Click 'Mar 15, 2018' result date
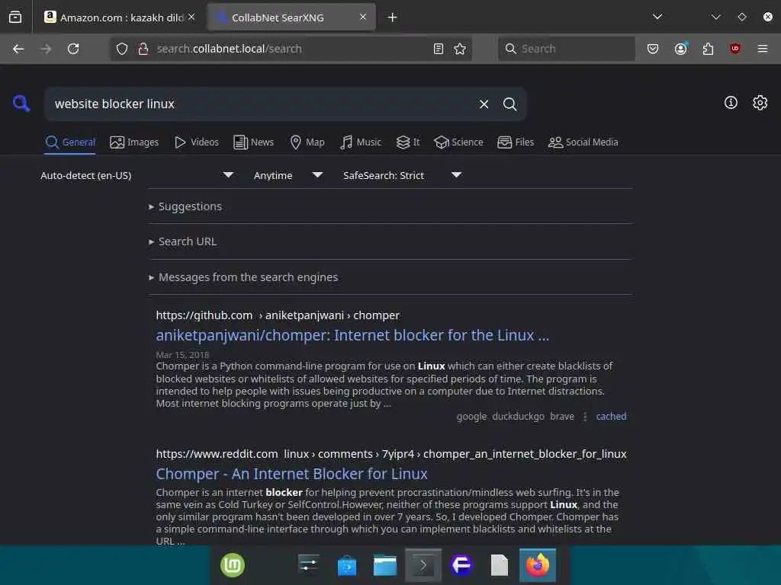The image size is (781, 585). click(182, 355)
